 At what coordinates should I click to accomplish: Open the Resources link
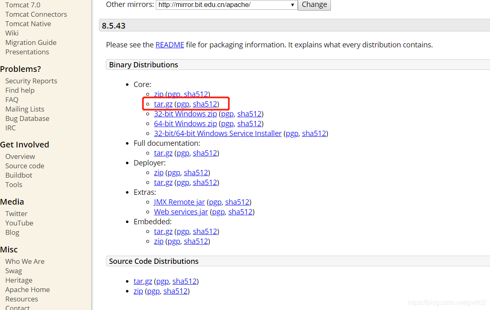click(x=22, y=299)
